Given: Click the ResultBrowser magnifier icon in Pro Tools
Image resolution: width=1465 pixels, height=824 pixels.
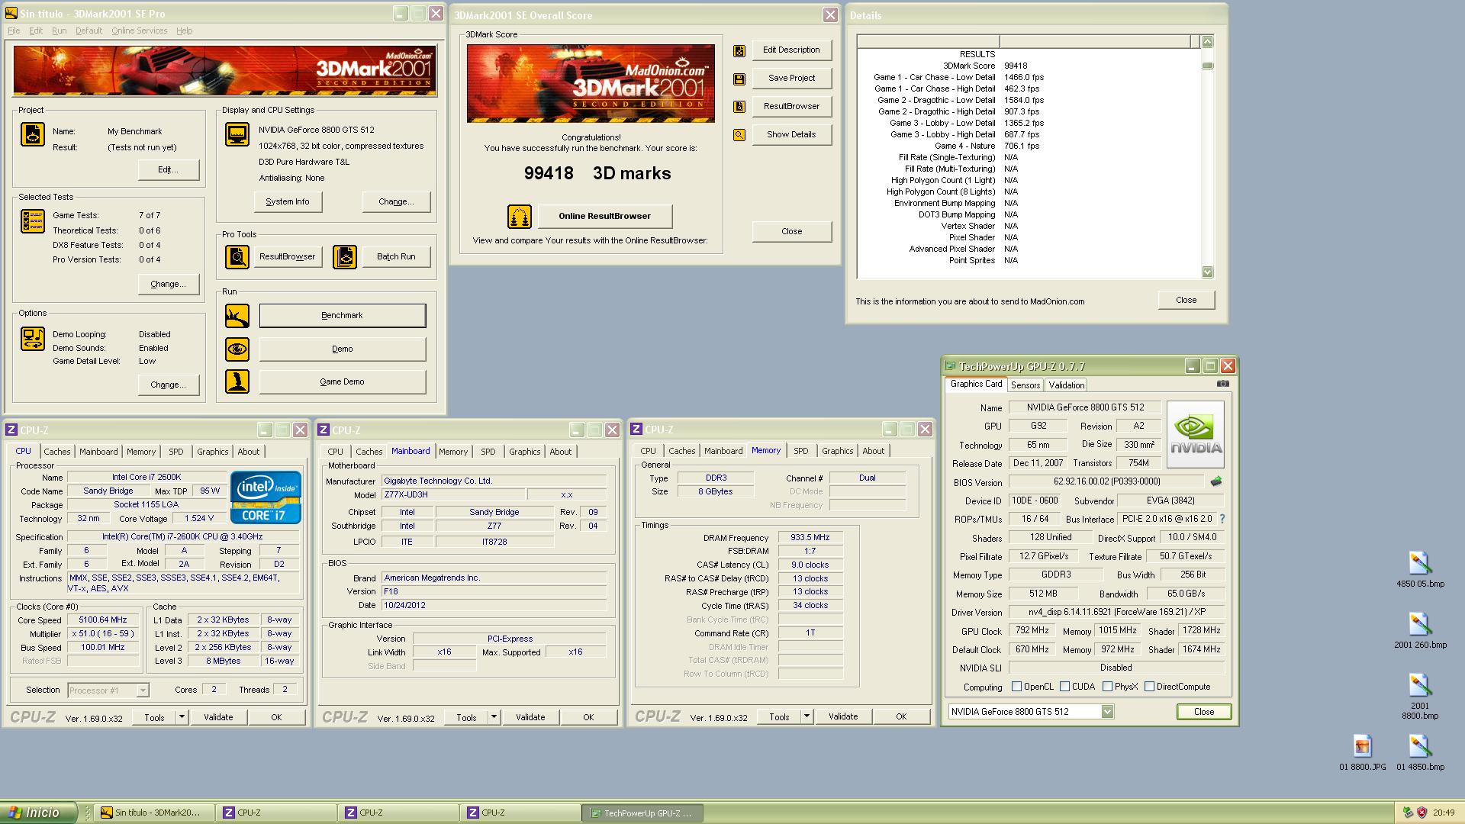Looking at the screenshot, I should 237,257.
